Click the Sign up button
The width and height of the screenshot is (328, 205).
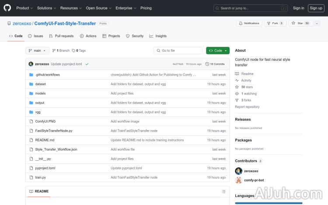coord(315,8)
